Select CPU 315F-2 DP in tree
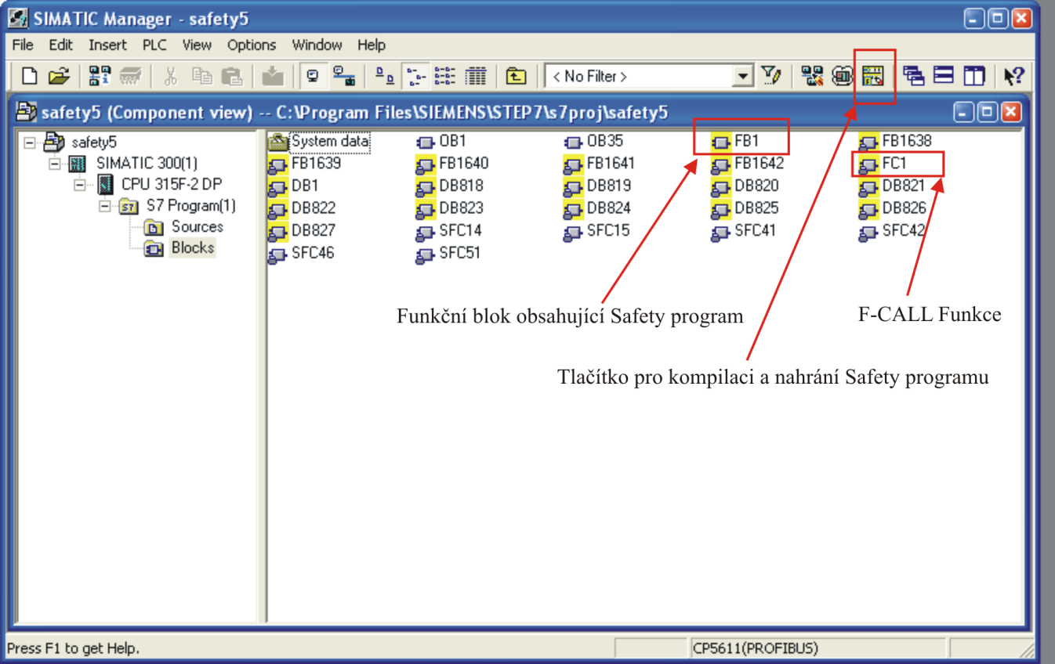The width and height of the screenshot is (1055, 664). point(172,184)
